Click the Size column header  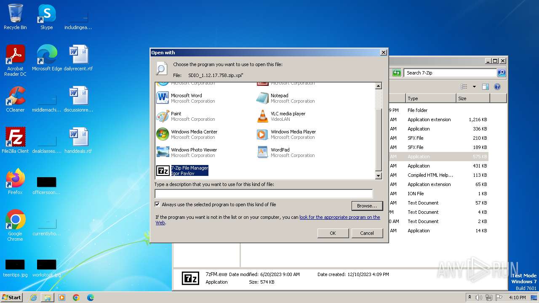point(473,98)
